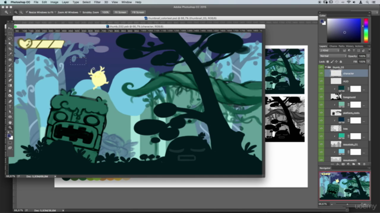The height and width of the screenshot is (213, 380).
Task: Open the Filter menu
Action: click(97, 2)
